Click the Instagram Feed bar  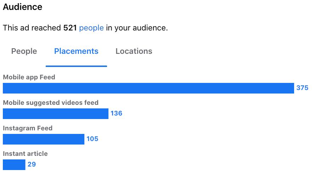pyautogui.click(x=44, y=139)
